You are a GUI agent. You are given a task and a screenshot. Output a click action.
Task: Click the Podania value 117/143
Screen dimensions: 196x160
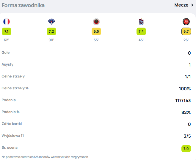[x=183, y=101]
